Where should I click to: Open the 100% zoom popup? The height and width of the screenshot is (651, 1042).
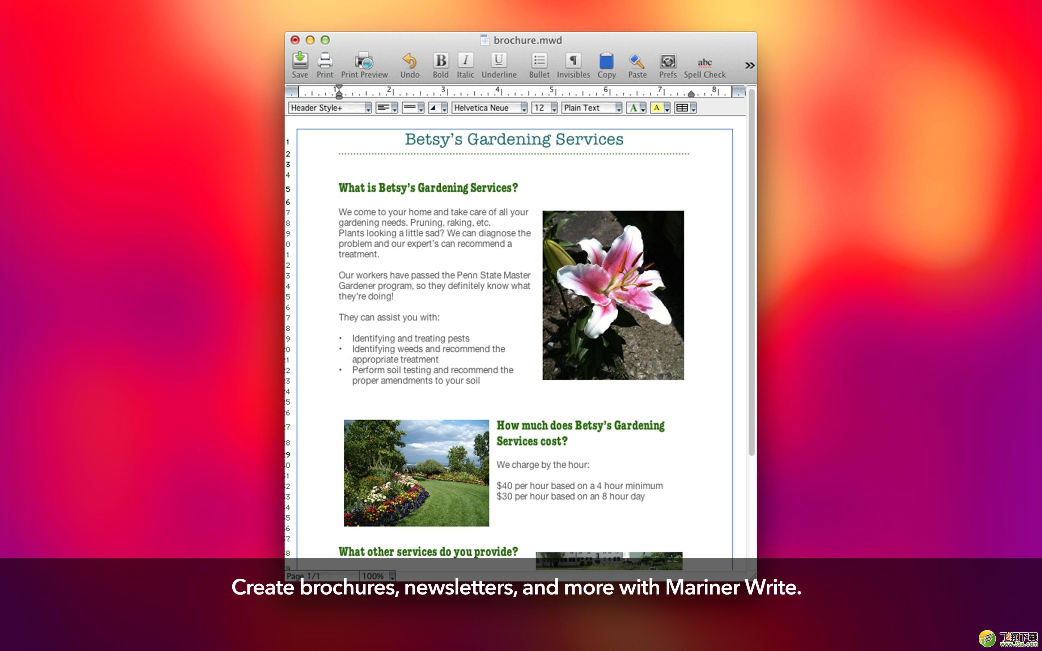(378, 576)
